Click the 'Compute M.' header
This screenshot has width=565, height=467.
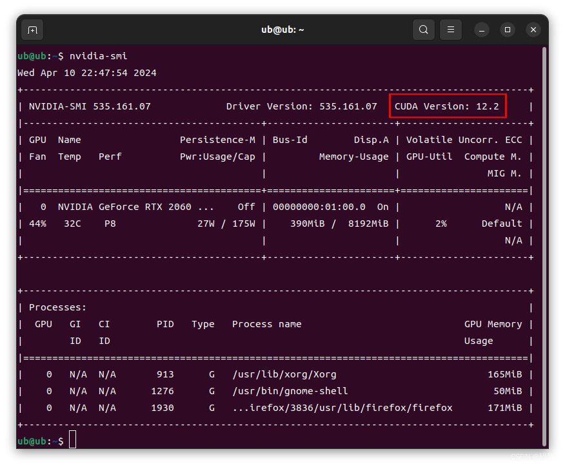tap(493, 157)
